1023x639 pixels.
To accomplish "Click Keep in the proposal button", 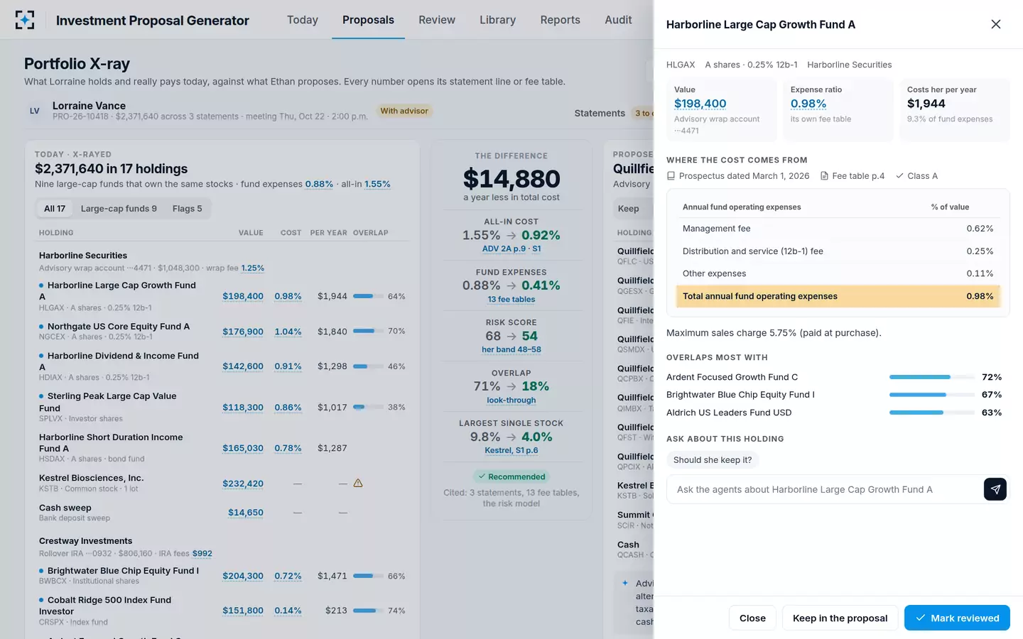I will pyautogui.click(x=840, y=618).
